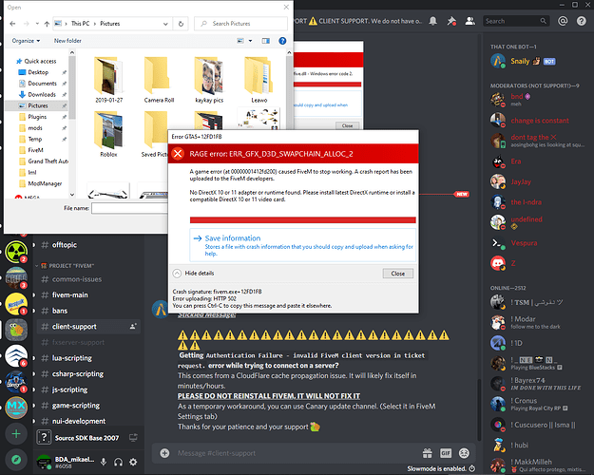Open the snail FiveM server icon
Viewport: 594px width, 475px height.
(x=16, y=330)
